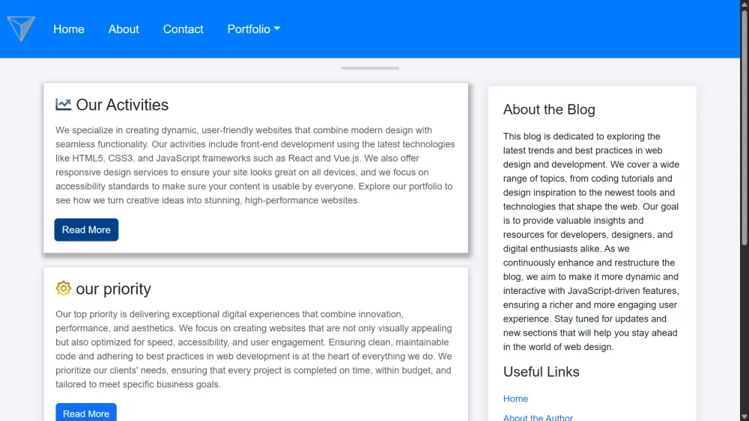Click the our priority heading text
Screen dimensions: 749x421
[113, 289]
